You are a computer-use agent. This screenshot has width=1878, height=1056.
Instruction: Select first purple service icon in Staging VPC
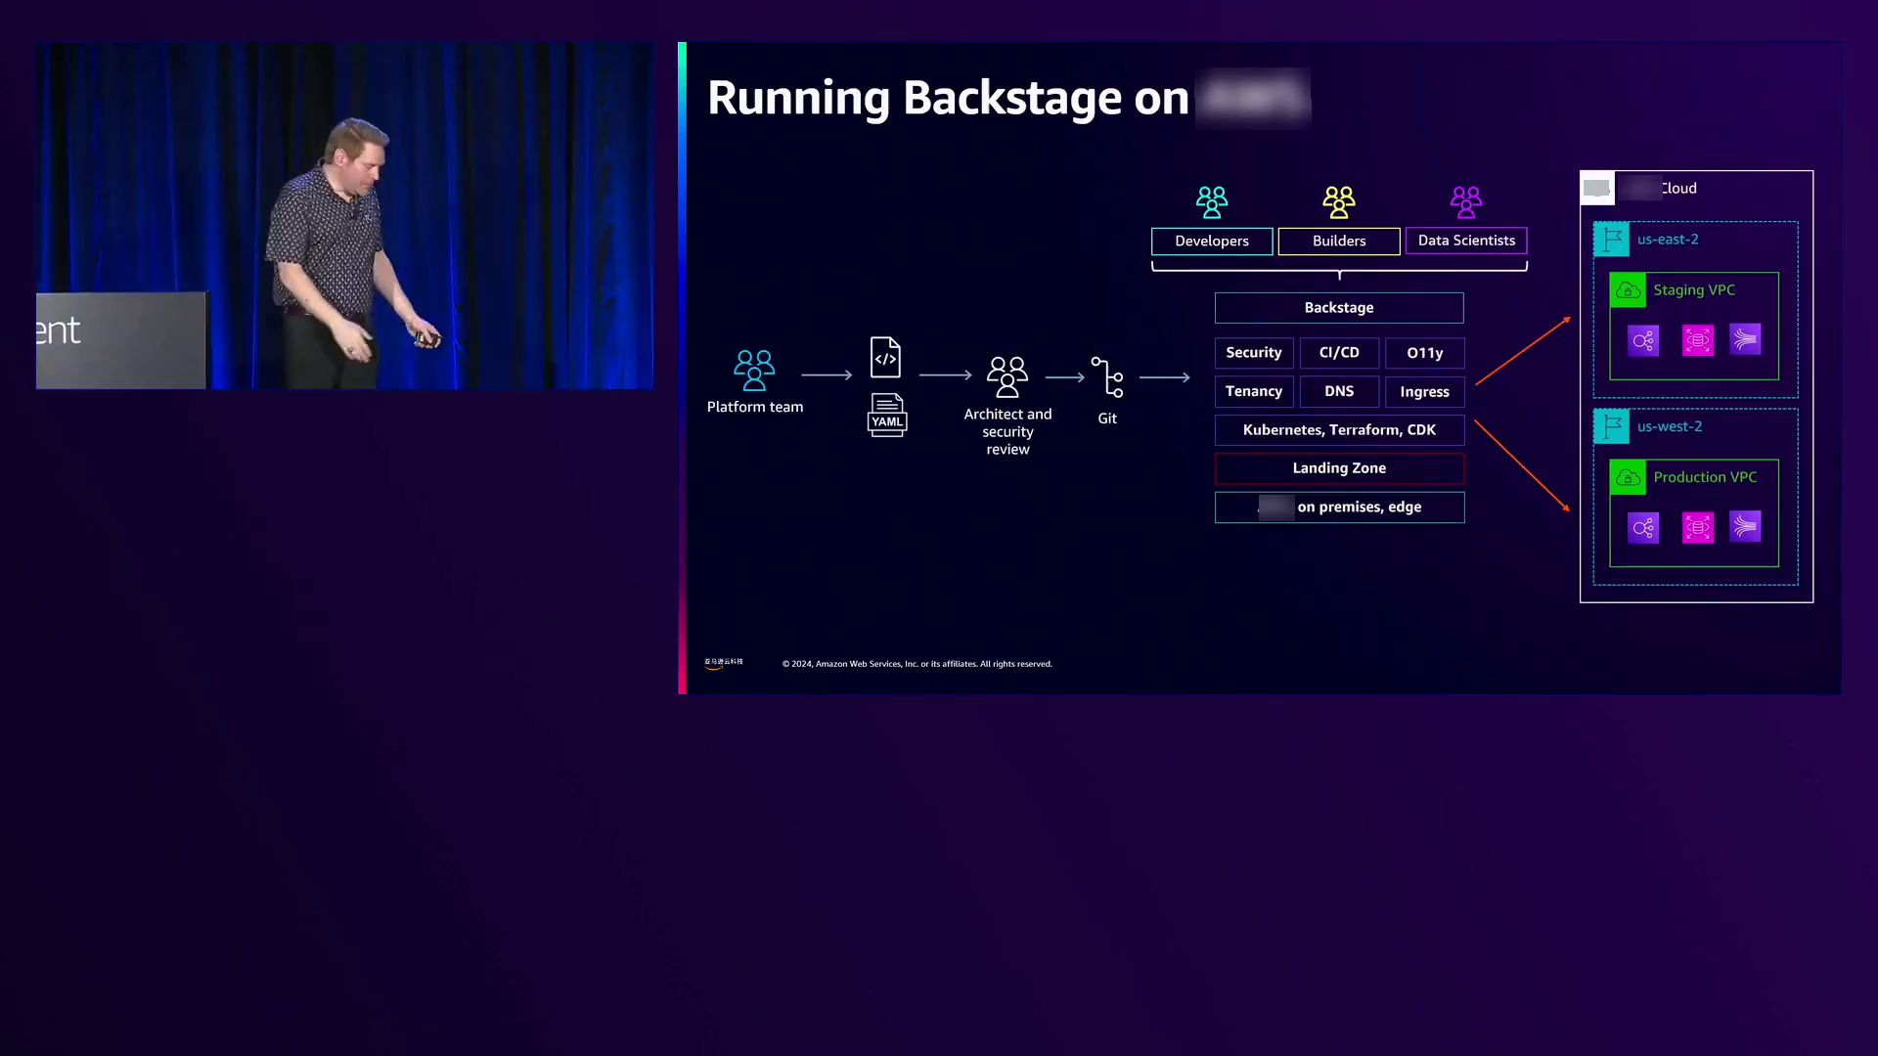click(x=1643, y=340)
